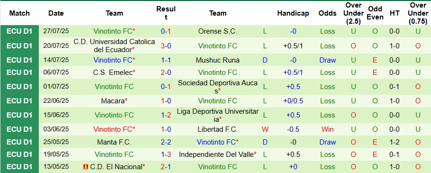Select the Handicap column header
This screenshot has height=173, width=431.
click(x=293, y=13)
